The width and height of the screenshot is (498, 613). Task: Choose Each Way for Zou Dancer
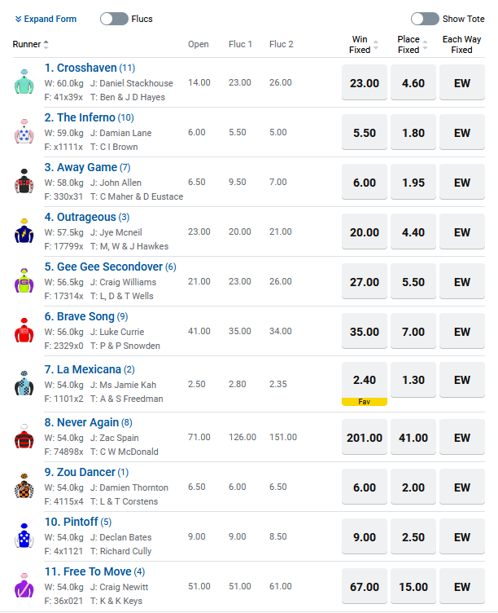coord(462,487)
